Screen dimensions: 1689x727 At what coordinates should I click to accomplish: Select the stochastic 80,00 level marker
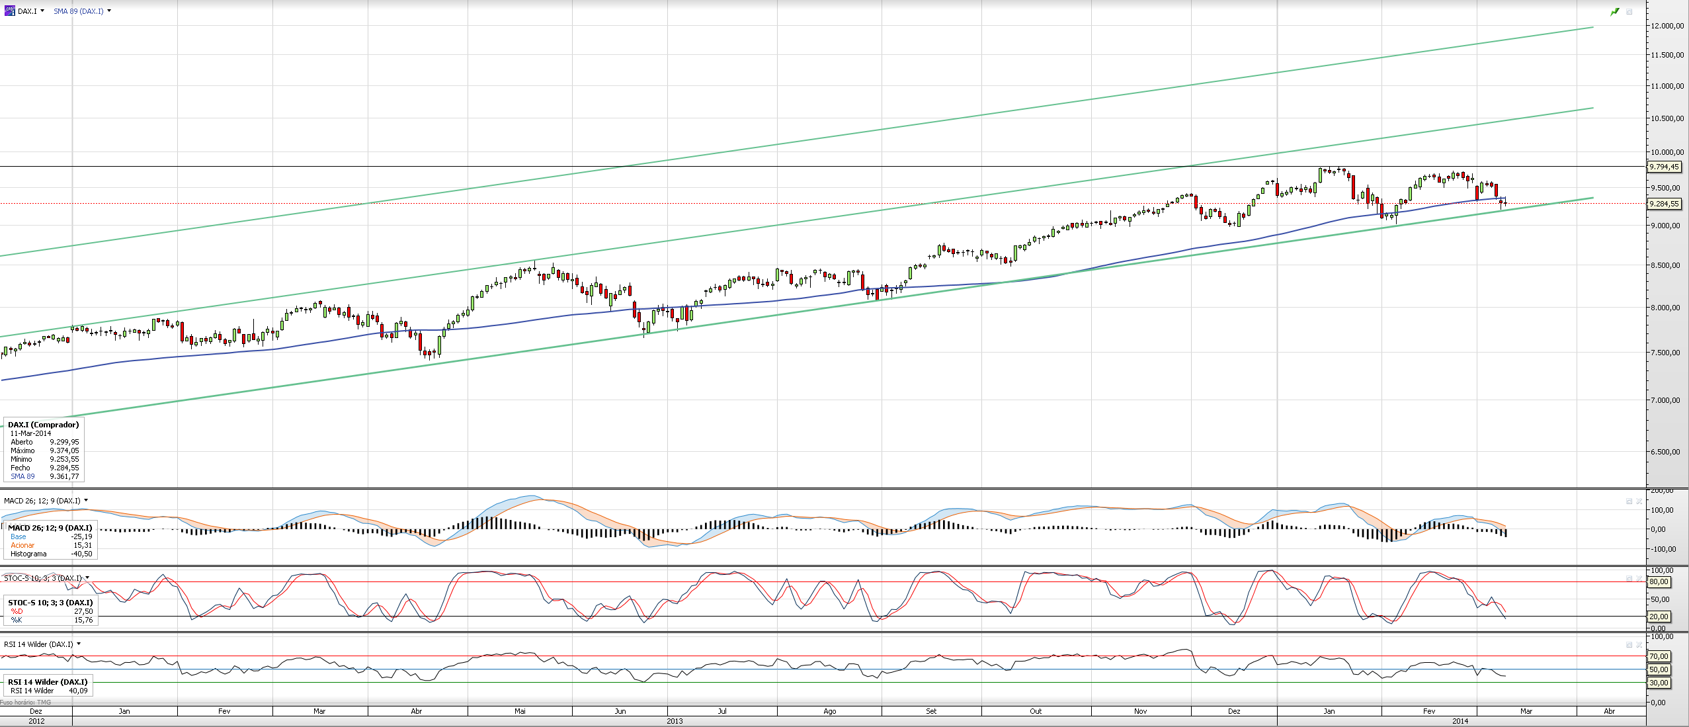1658,582
